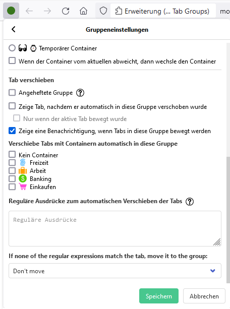
Task: Click the shield tracking protection icon
Action: (x=103, y=11)
